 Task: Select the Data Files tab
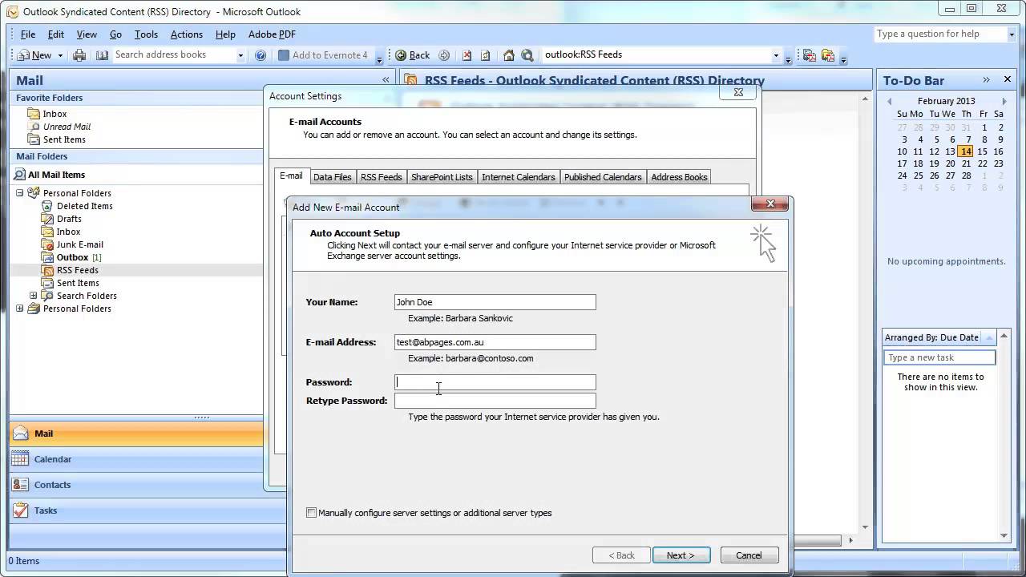tap(333, 177)
